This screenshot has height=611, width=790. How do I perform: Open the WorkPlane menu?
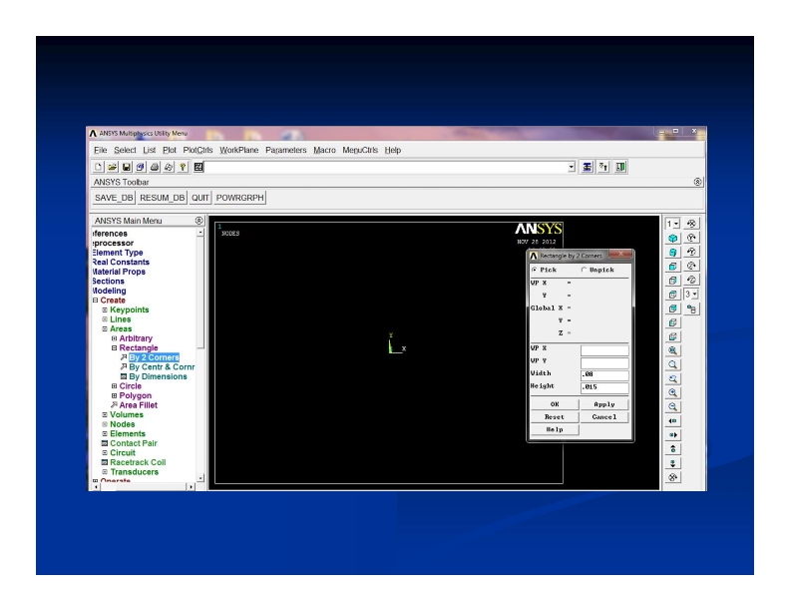(240, 150)
